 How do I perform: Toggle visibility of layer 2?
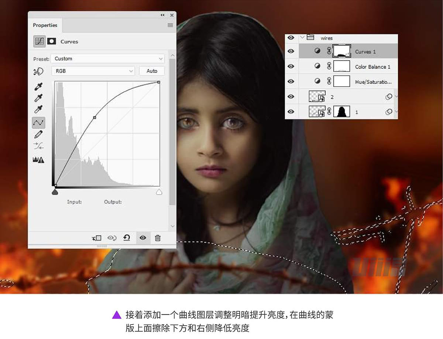tap(291, 96)
